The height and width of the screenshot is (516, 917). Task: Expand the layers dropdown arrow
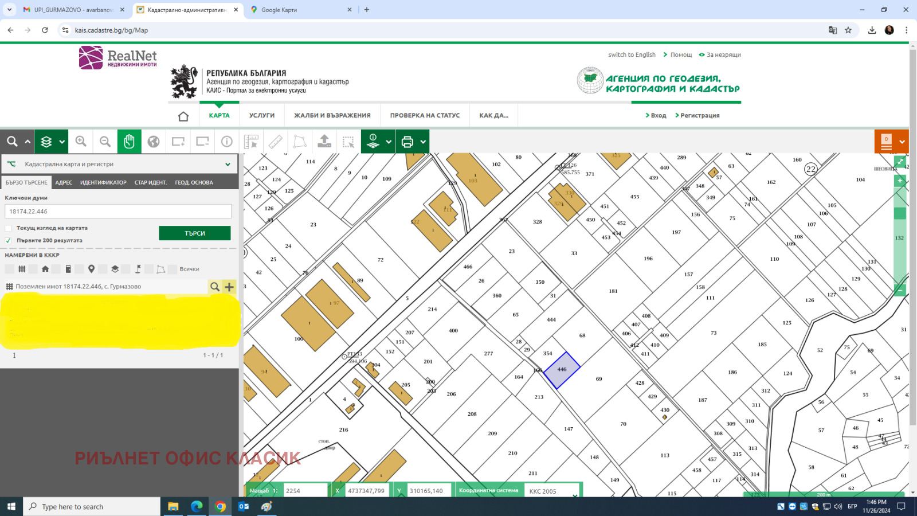[x=62, y=142]
